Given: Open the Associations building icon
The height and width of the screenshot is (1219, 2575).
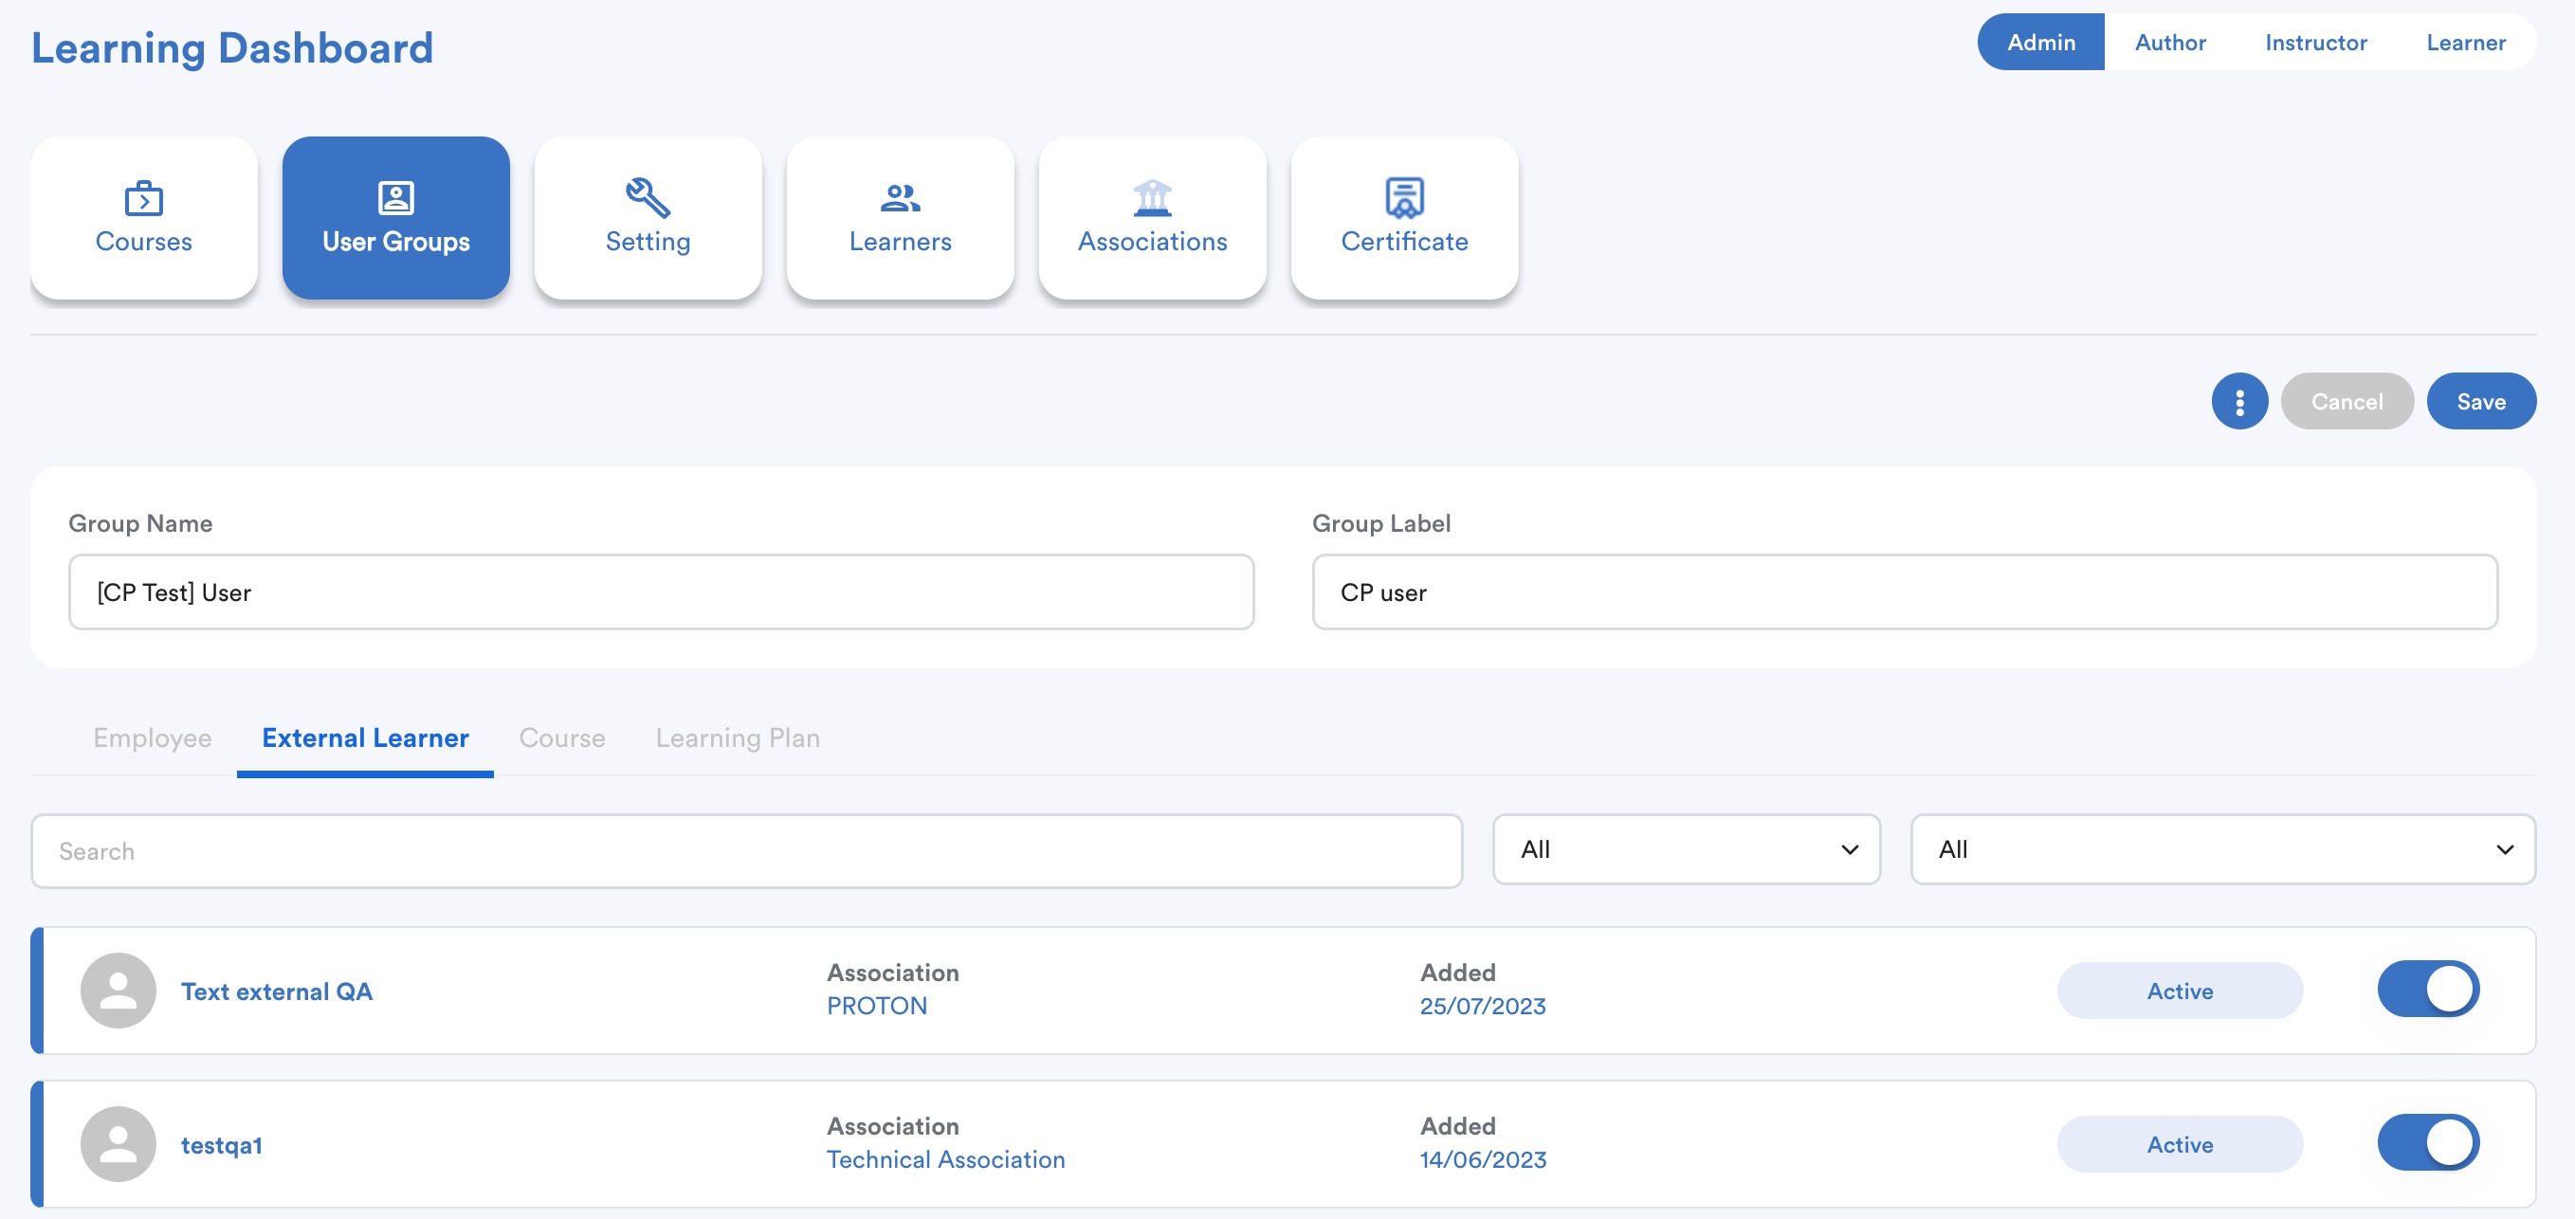Looking at the screenshot, I should (1152, 198).
